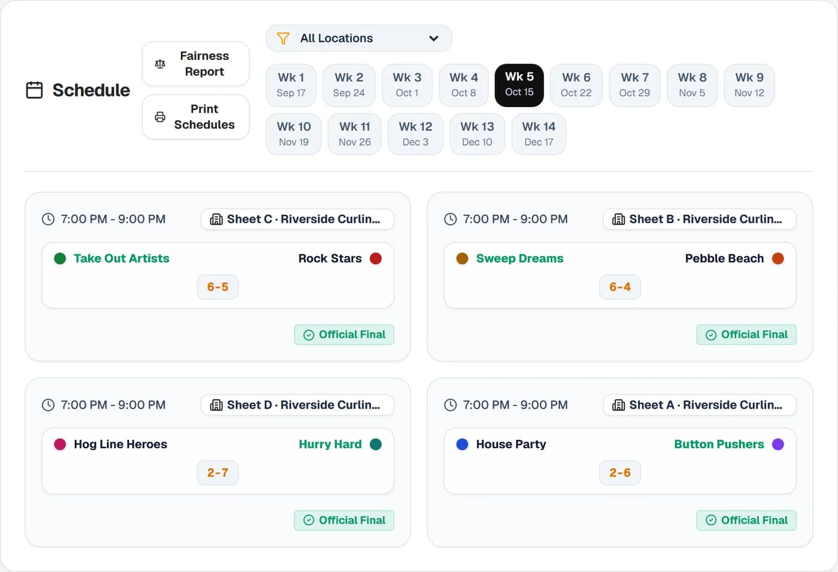838x572 pixels.
Task: Click the building icon next to Sheet C
Action: click(x=216, y=219)
